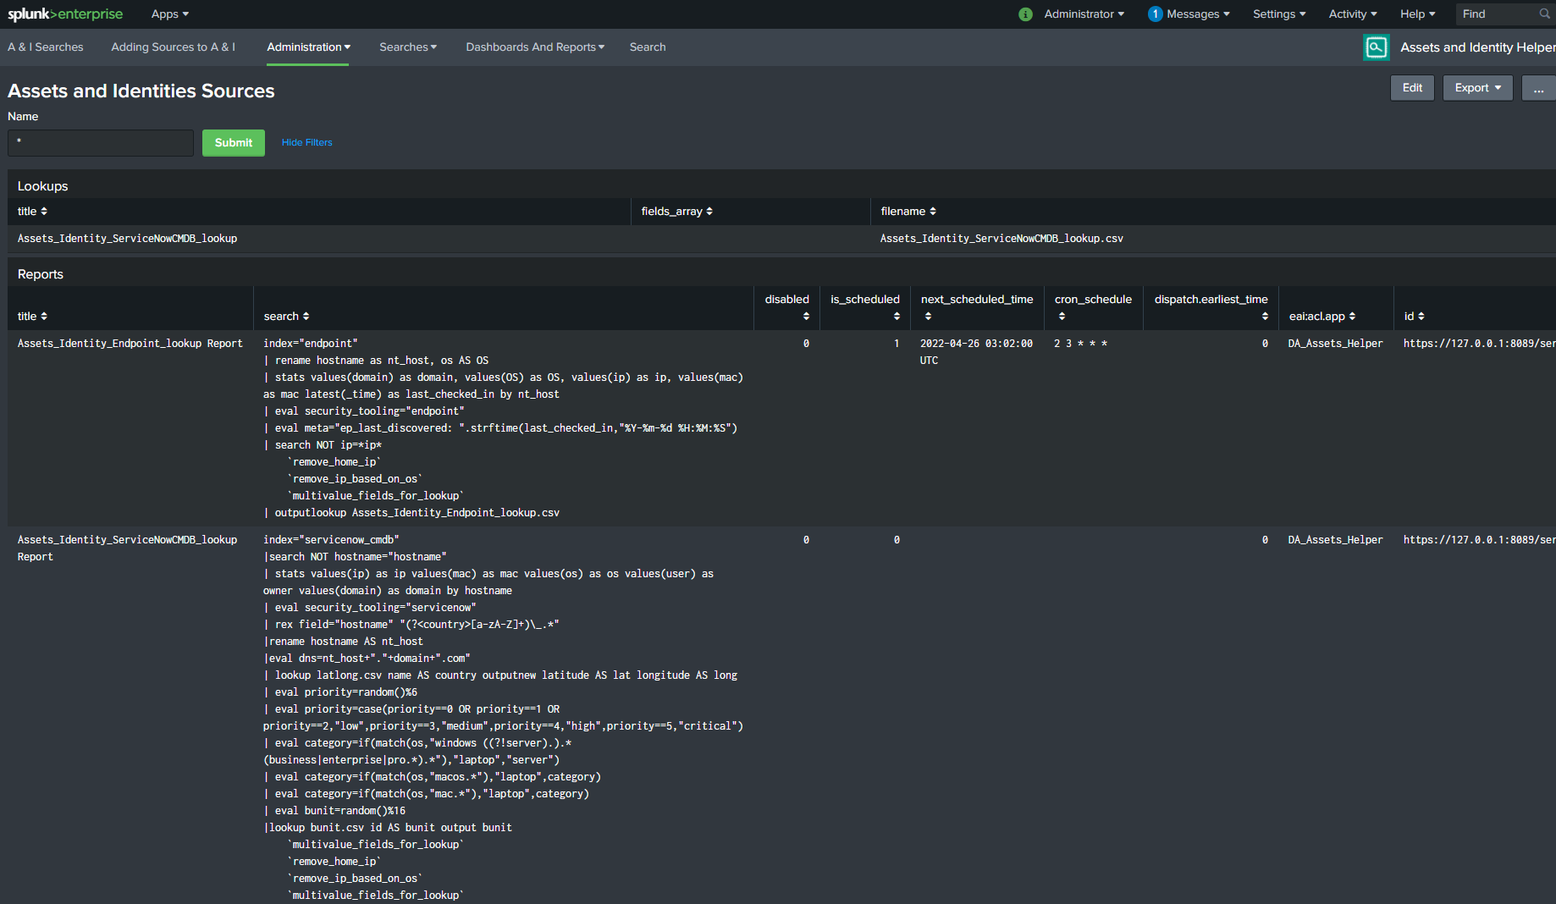Click DA_Assets_Helper in Endpoint report row
Screen dimensions: 1556x904
[x=1335, y=344]
